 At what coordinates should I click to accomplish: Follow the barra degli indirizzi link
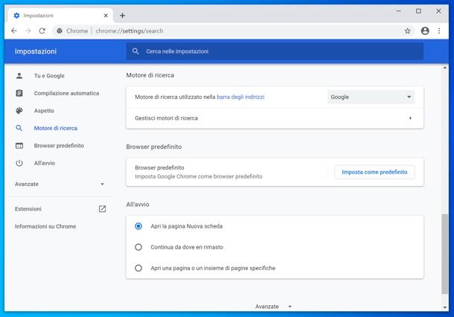[x=240, y=97]
